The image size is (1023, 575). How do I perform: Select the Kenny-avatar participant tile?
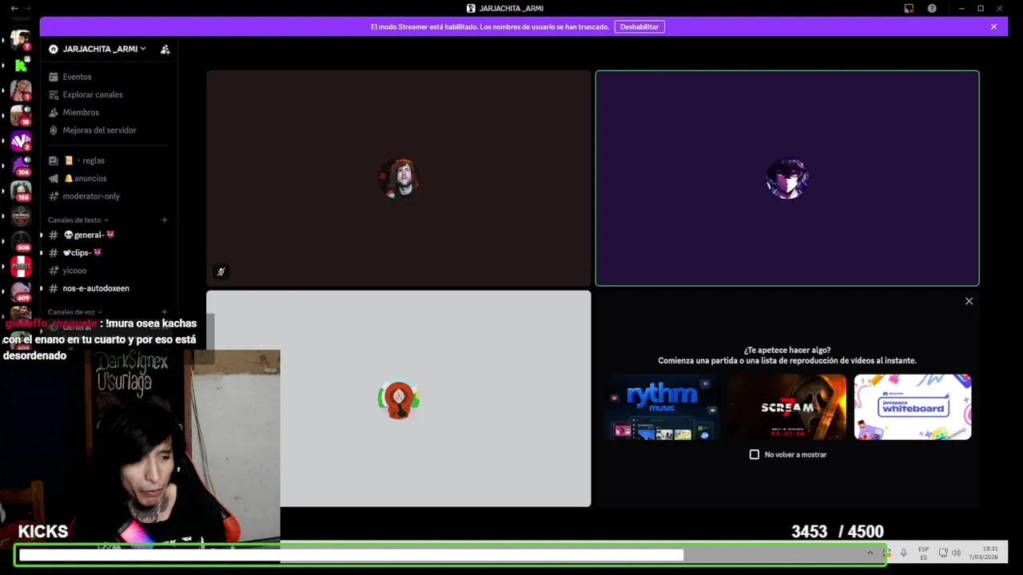coord(399,399)
